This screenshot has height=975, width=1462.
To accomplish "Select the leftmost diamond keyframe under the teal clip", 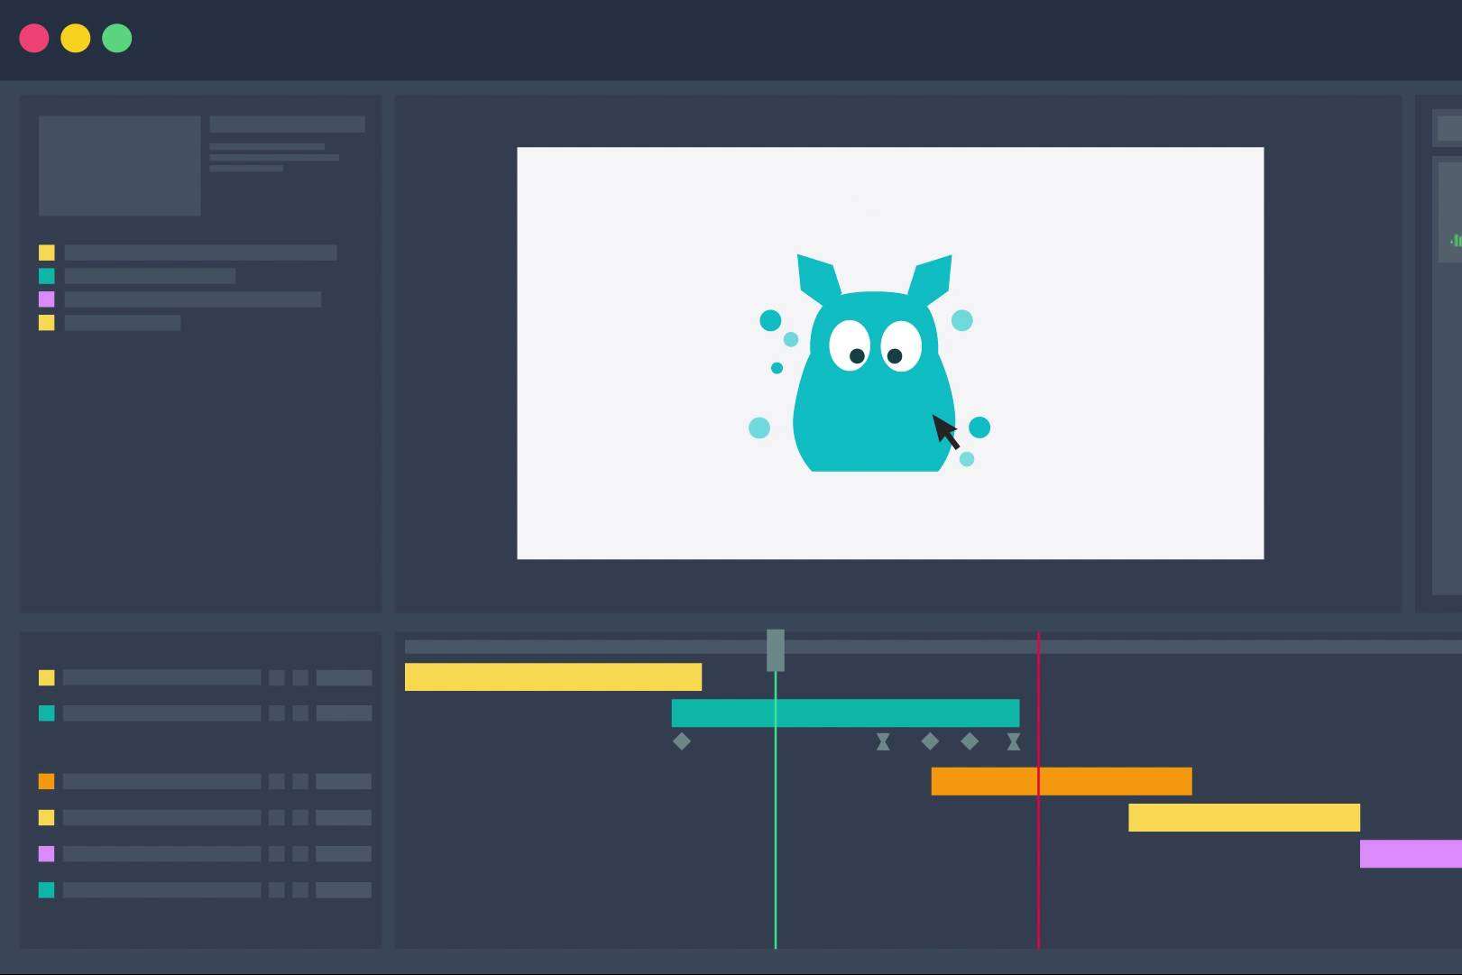I will pyautogui.click(x=682, y=741).
